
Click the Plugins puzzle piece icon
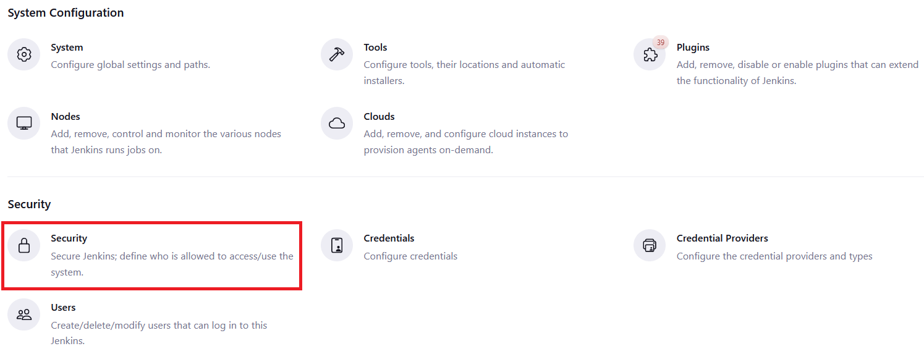650,56
